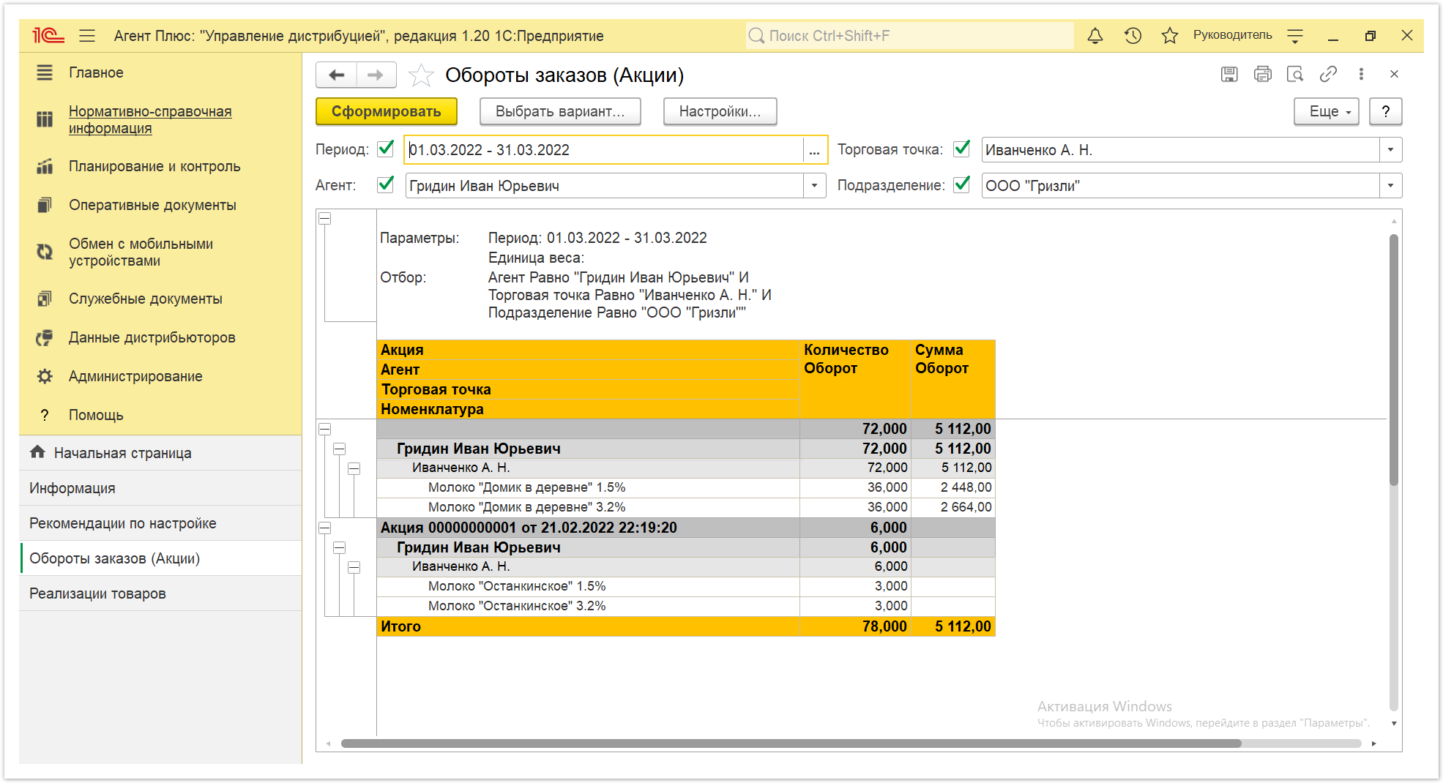Open Оперативные документы section

[x=152, y=205]
